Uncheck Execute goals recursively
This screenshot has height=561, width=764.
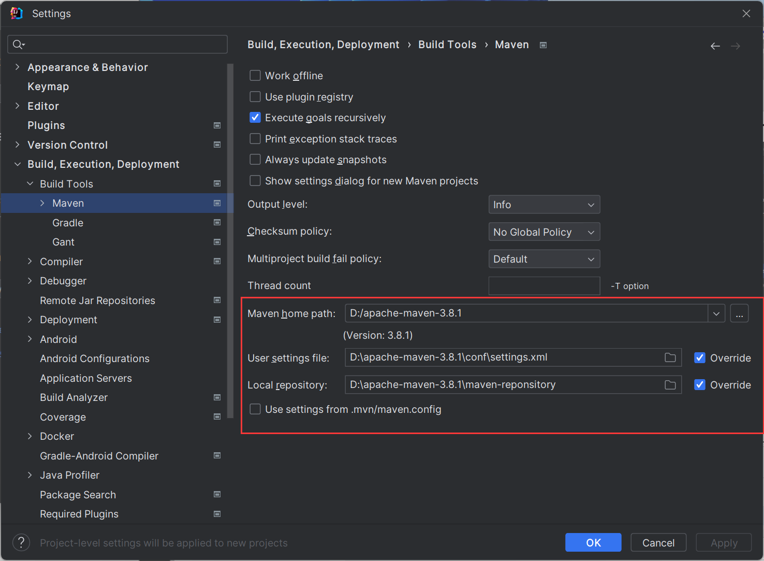point(255,118)
